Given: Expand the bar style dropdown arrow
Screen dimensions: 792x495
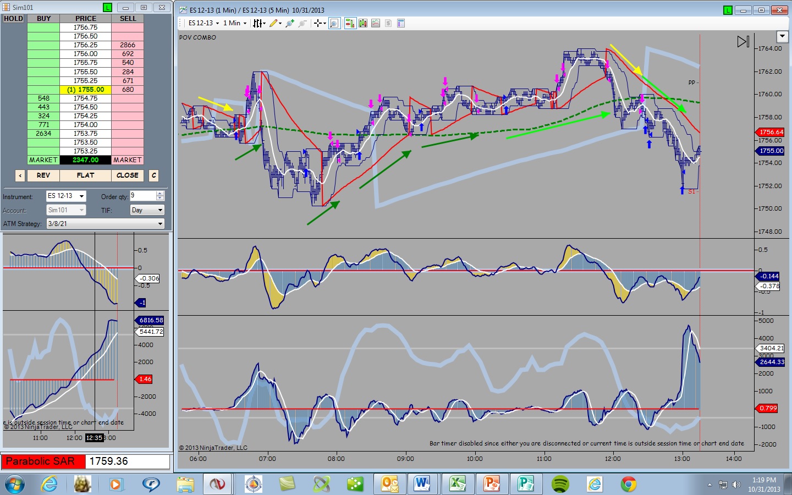Looking at the screenshot, I should tap(264, 23).
